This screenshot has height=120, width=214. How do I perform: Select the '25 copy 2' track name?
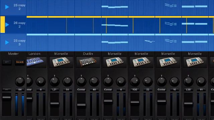pos(19,7)
